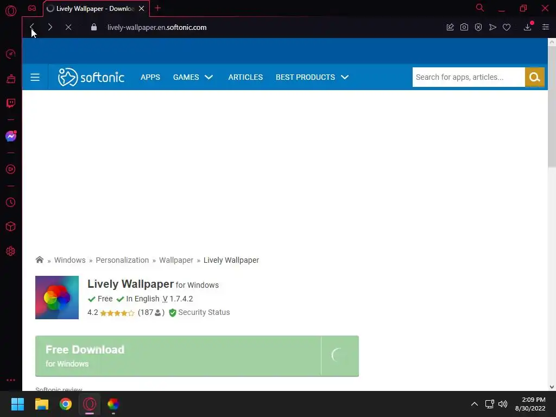The width and height of the screenshot is (556, 417).
Task: Click the Softonic search field
Action: pyautogui.click(x=469, y=77)
